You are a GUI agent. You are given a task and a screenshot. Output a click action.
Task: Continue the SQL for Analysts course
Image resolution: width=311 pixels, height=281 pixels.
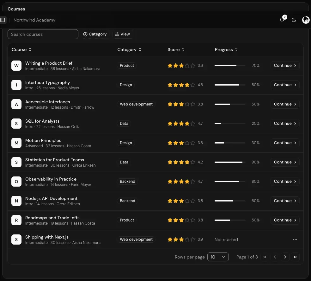click(285, 124)
